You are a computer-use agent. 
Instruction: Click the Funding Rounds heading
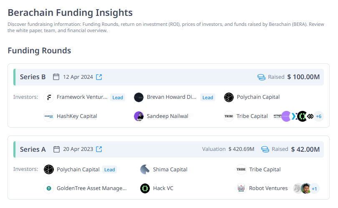(x=39, y=50)
